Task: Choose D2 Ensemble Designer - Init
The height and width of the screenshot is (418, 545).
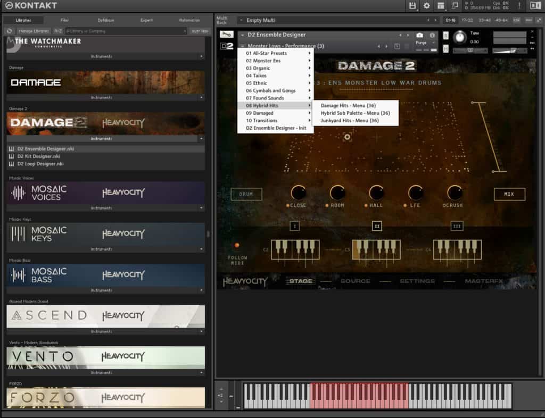Action: (276, 128)
